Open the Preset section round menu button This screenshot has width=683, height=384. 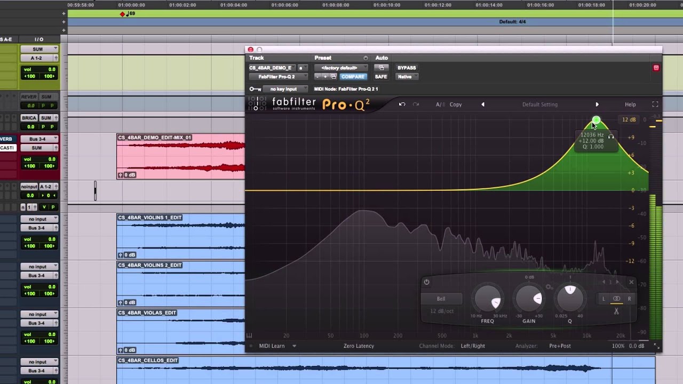point(366,58)
